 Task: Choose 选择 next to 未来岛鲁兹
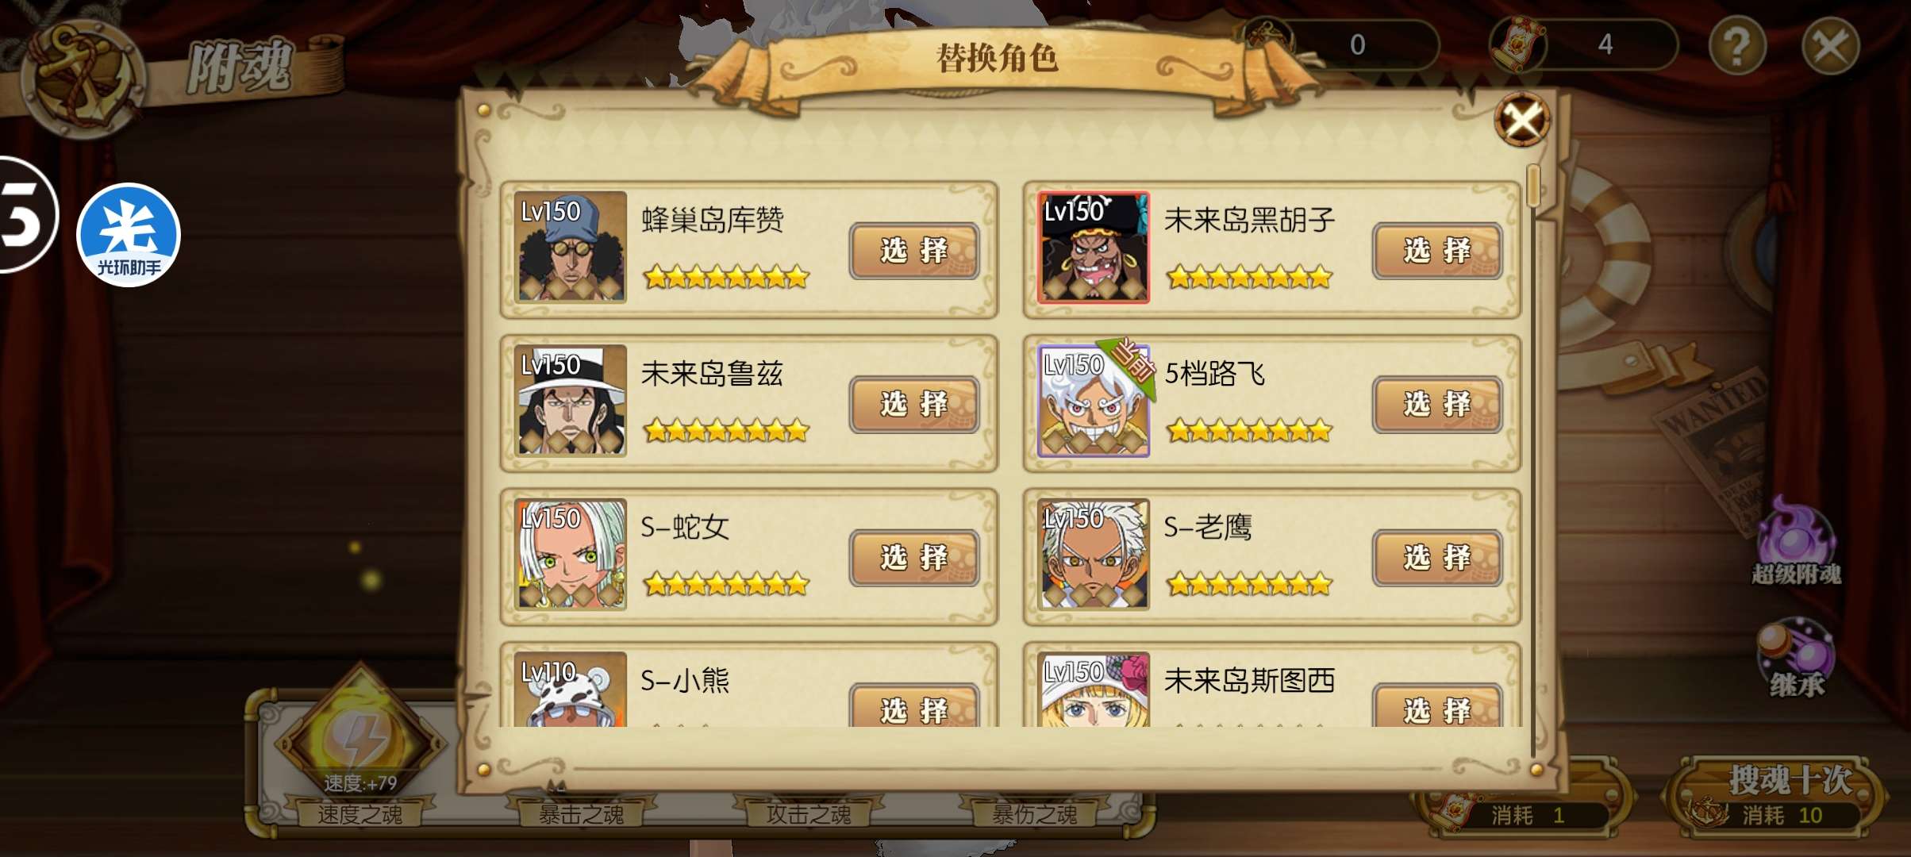click(x=914, y=404)
